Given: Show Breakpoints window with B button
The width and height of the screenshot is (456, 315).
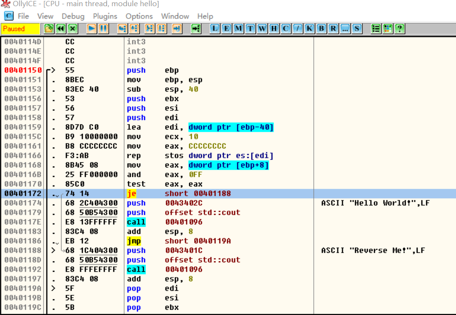Looking at the screenshot, I should pyautogui.click(x=322, y=28).
